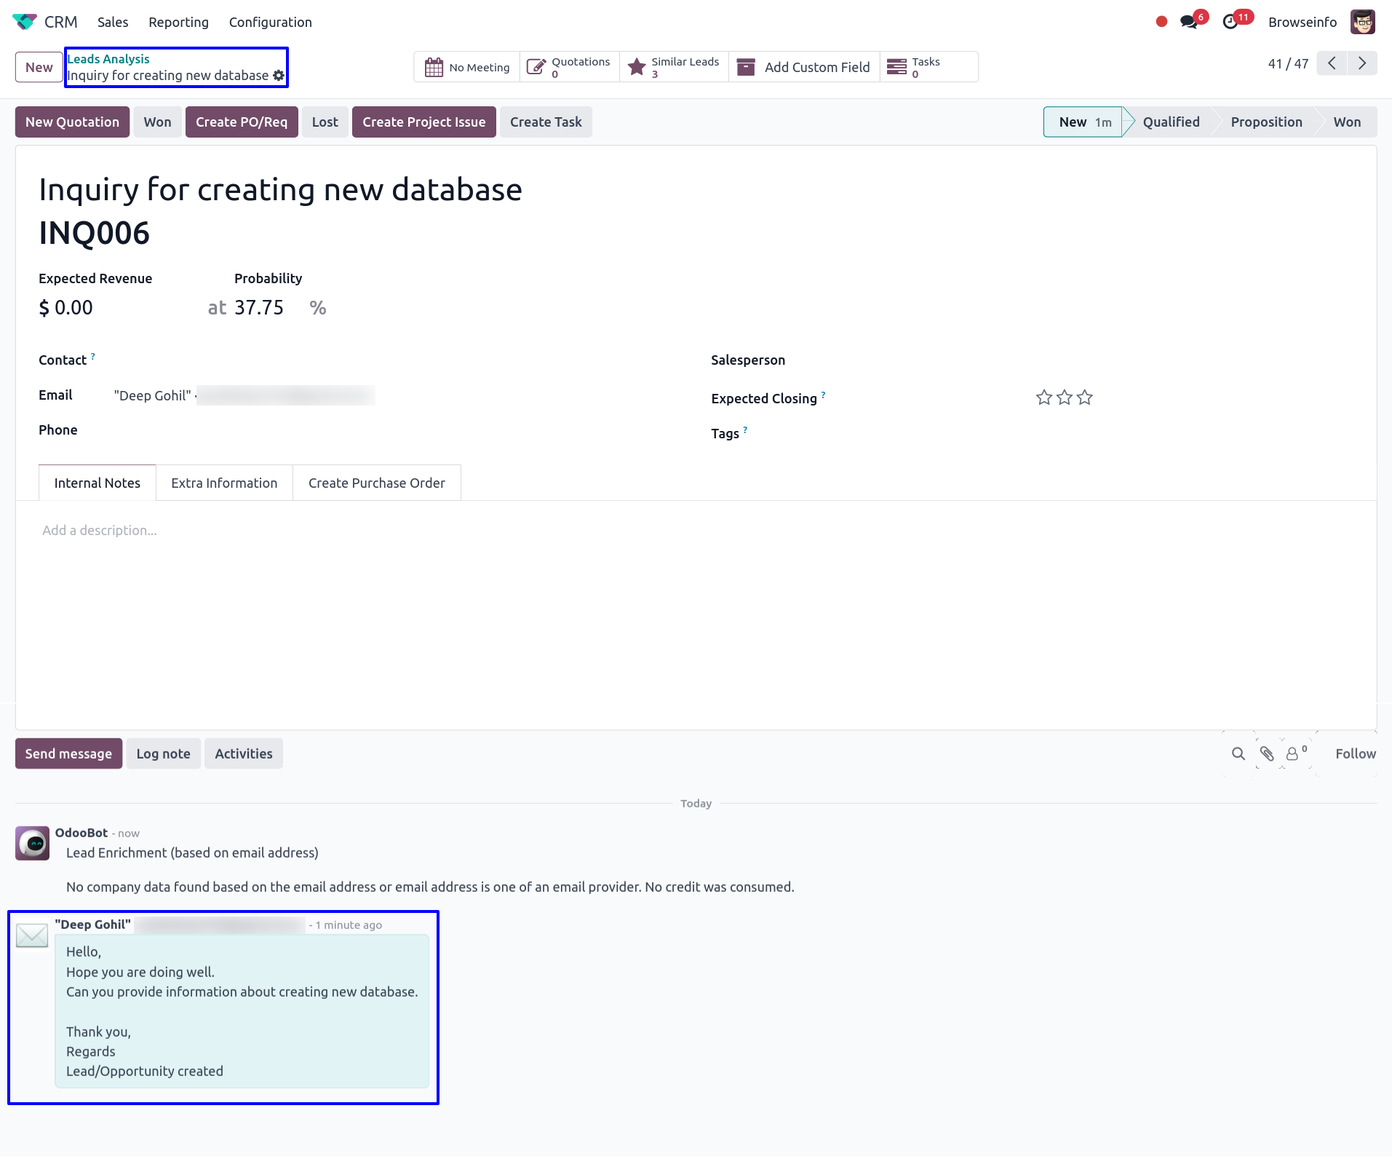Open the Sales menu
This screenshot has height=1159, width=1392.
tap(113, 22)
